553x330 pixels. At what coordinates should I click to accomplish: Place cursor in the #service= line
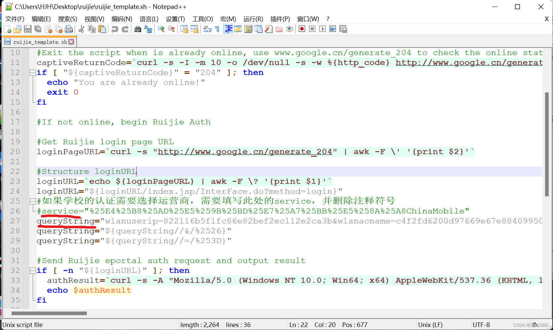(253, 211)
